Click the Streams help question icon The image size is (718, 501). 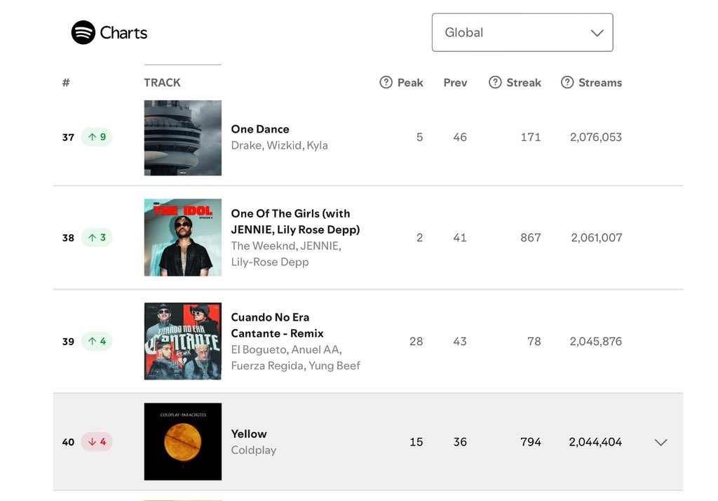567,83
